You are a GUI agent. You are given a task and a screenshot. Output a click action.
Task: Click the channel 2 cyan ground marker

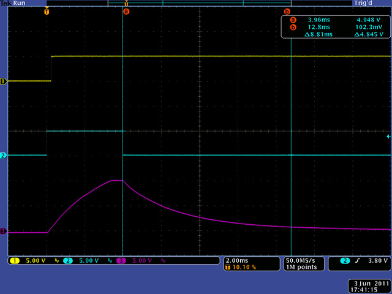tap(3, 156)
